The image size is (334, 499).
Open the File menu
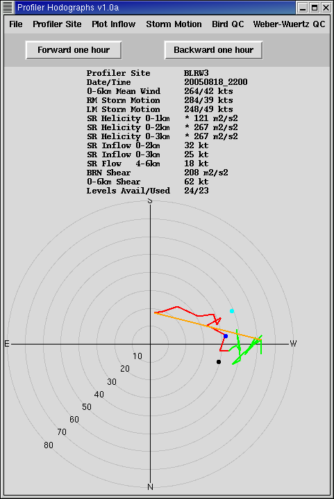(x=16, y=24)
